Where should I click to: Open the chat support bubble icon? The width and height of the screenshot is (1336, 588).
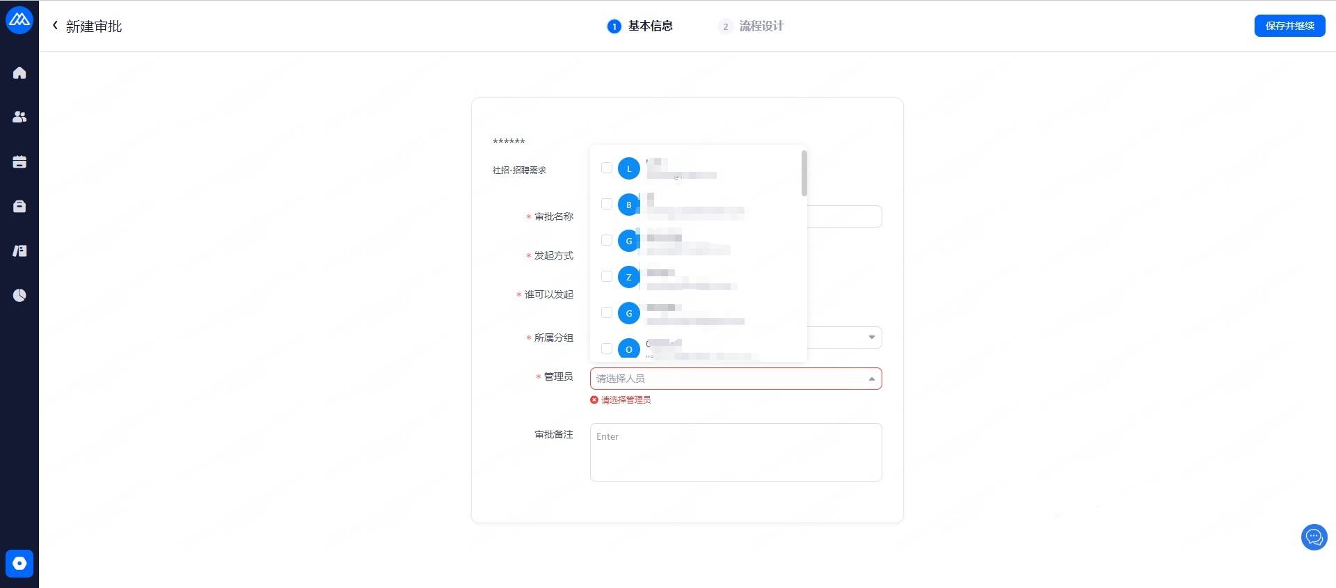click(1314, 537)
